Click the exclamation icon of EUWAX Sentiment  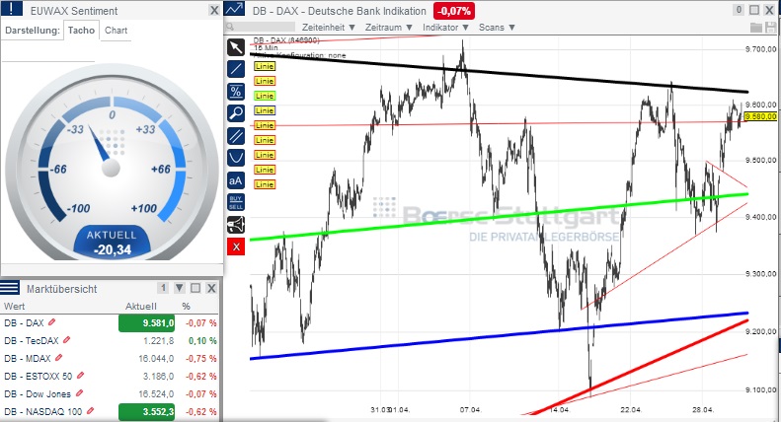click(12, 9)
